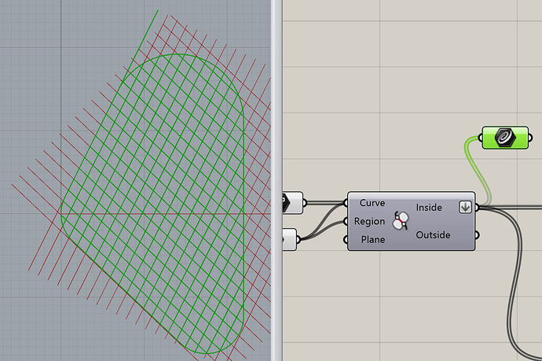Click the Outside output label
The image size is (542, 361).
pos(433,235)
